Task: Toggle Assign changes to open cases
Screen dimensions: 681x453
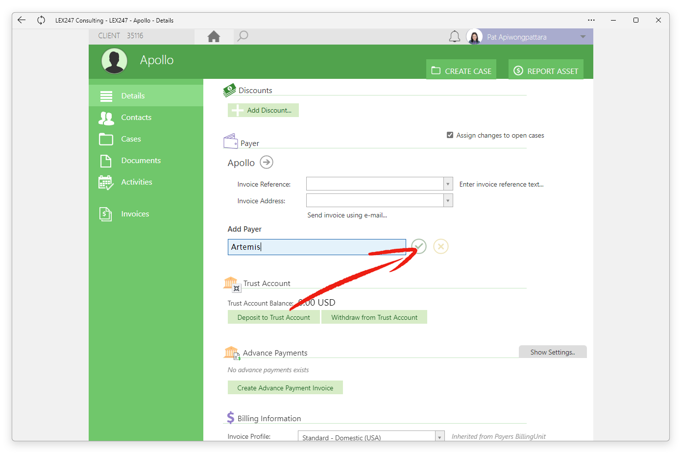Action: 450,135
